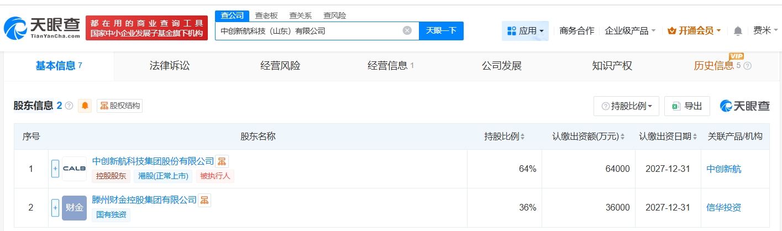The width and height of the screenshot is (782, 231).
Task: Click the orange alert bell beside 股东信息
Action: point(85,106)
